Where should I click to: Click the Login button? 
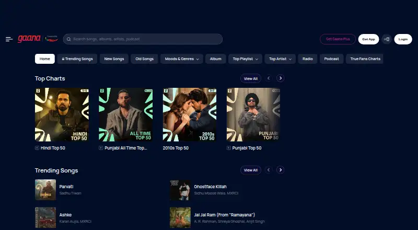point(403,39)
